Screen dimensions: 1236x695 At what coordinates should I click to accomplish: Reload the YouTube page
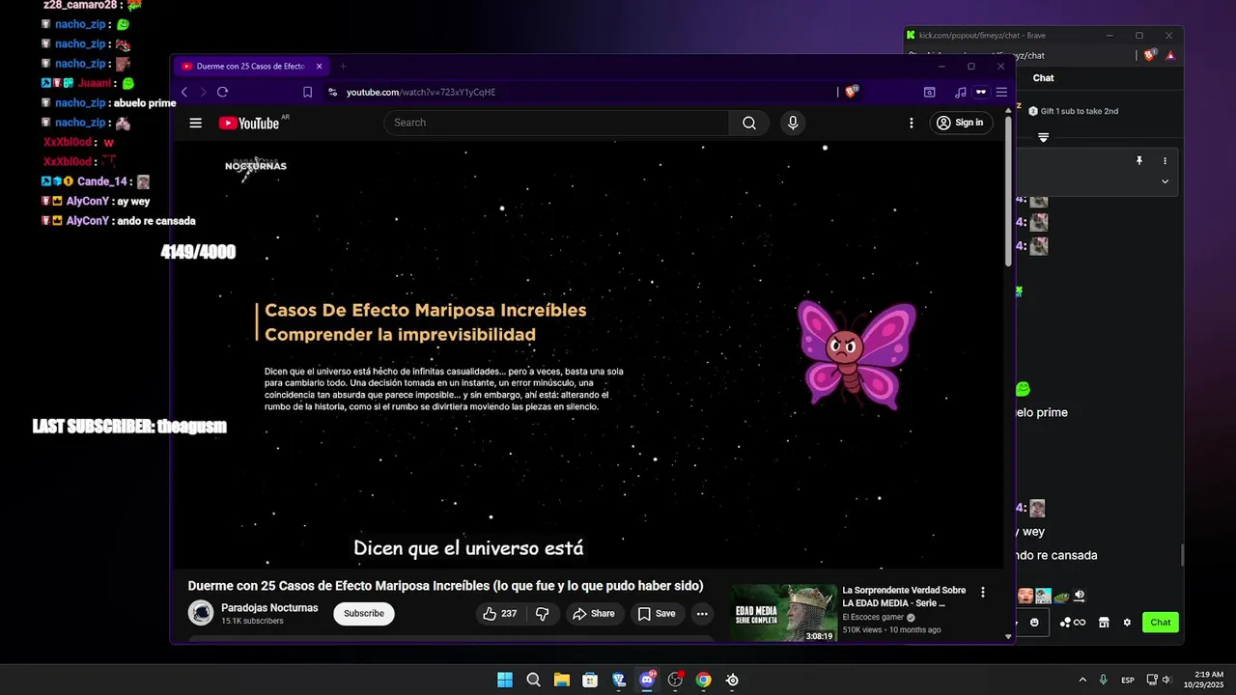pos(222,92)
